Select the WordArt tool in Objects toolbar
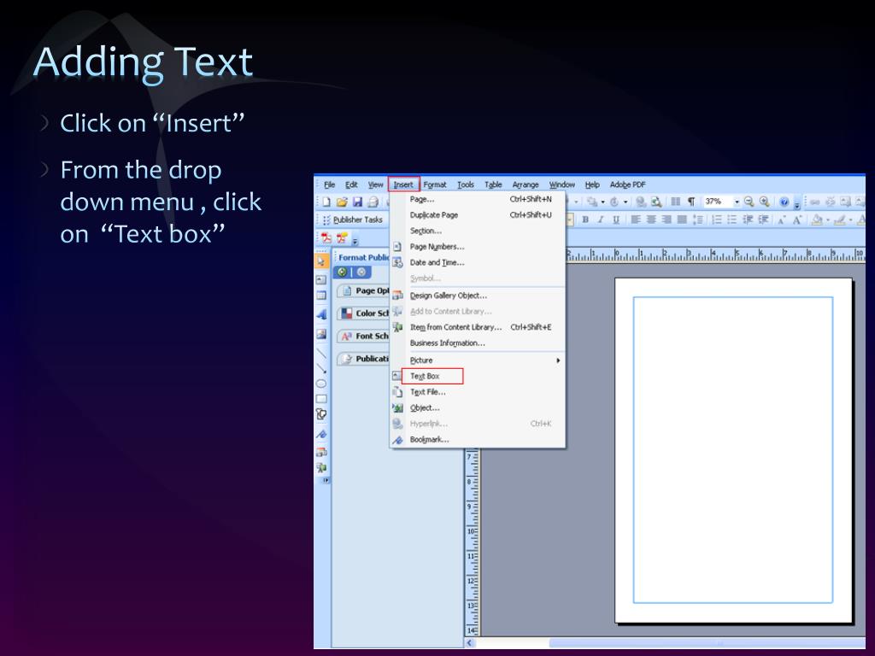The image size is (875, 656). (321, 314)
